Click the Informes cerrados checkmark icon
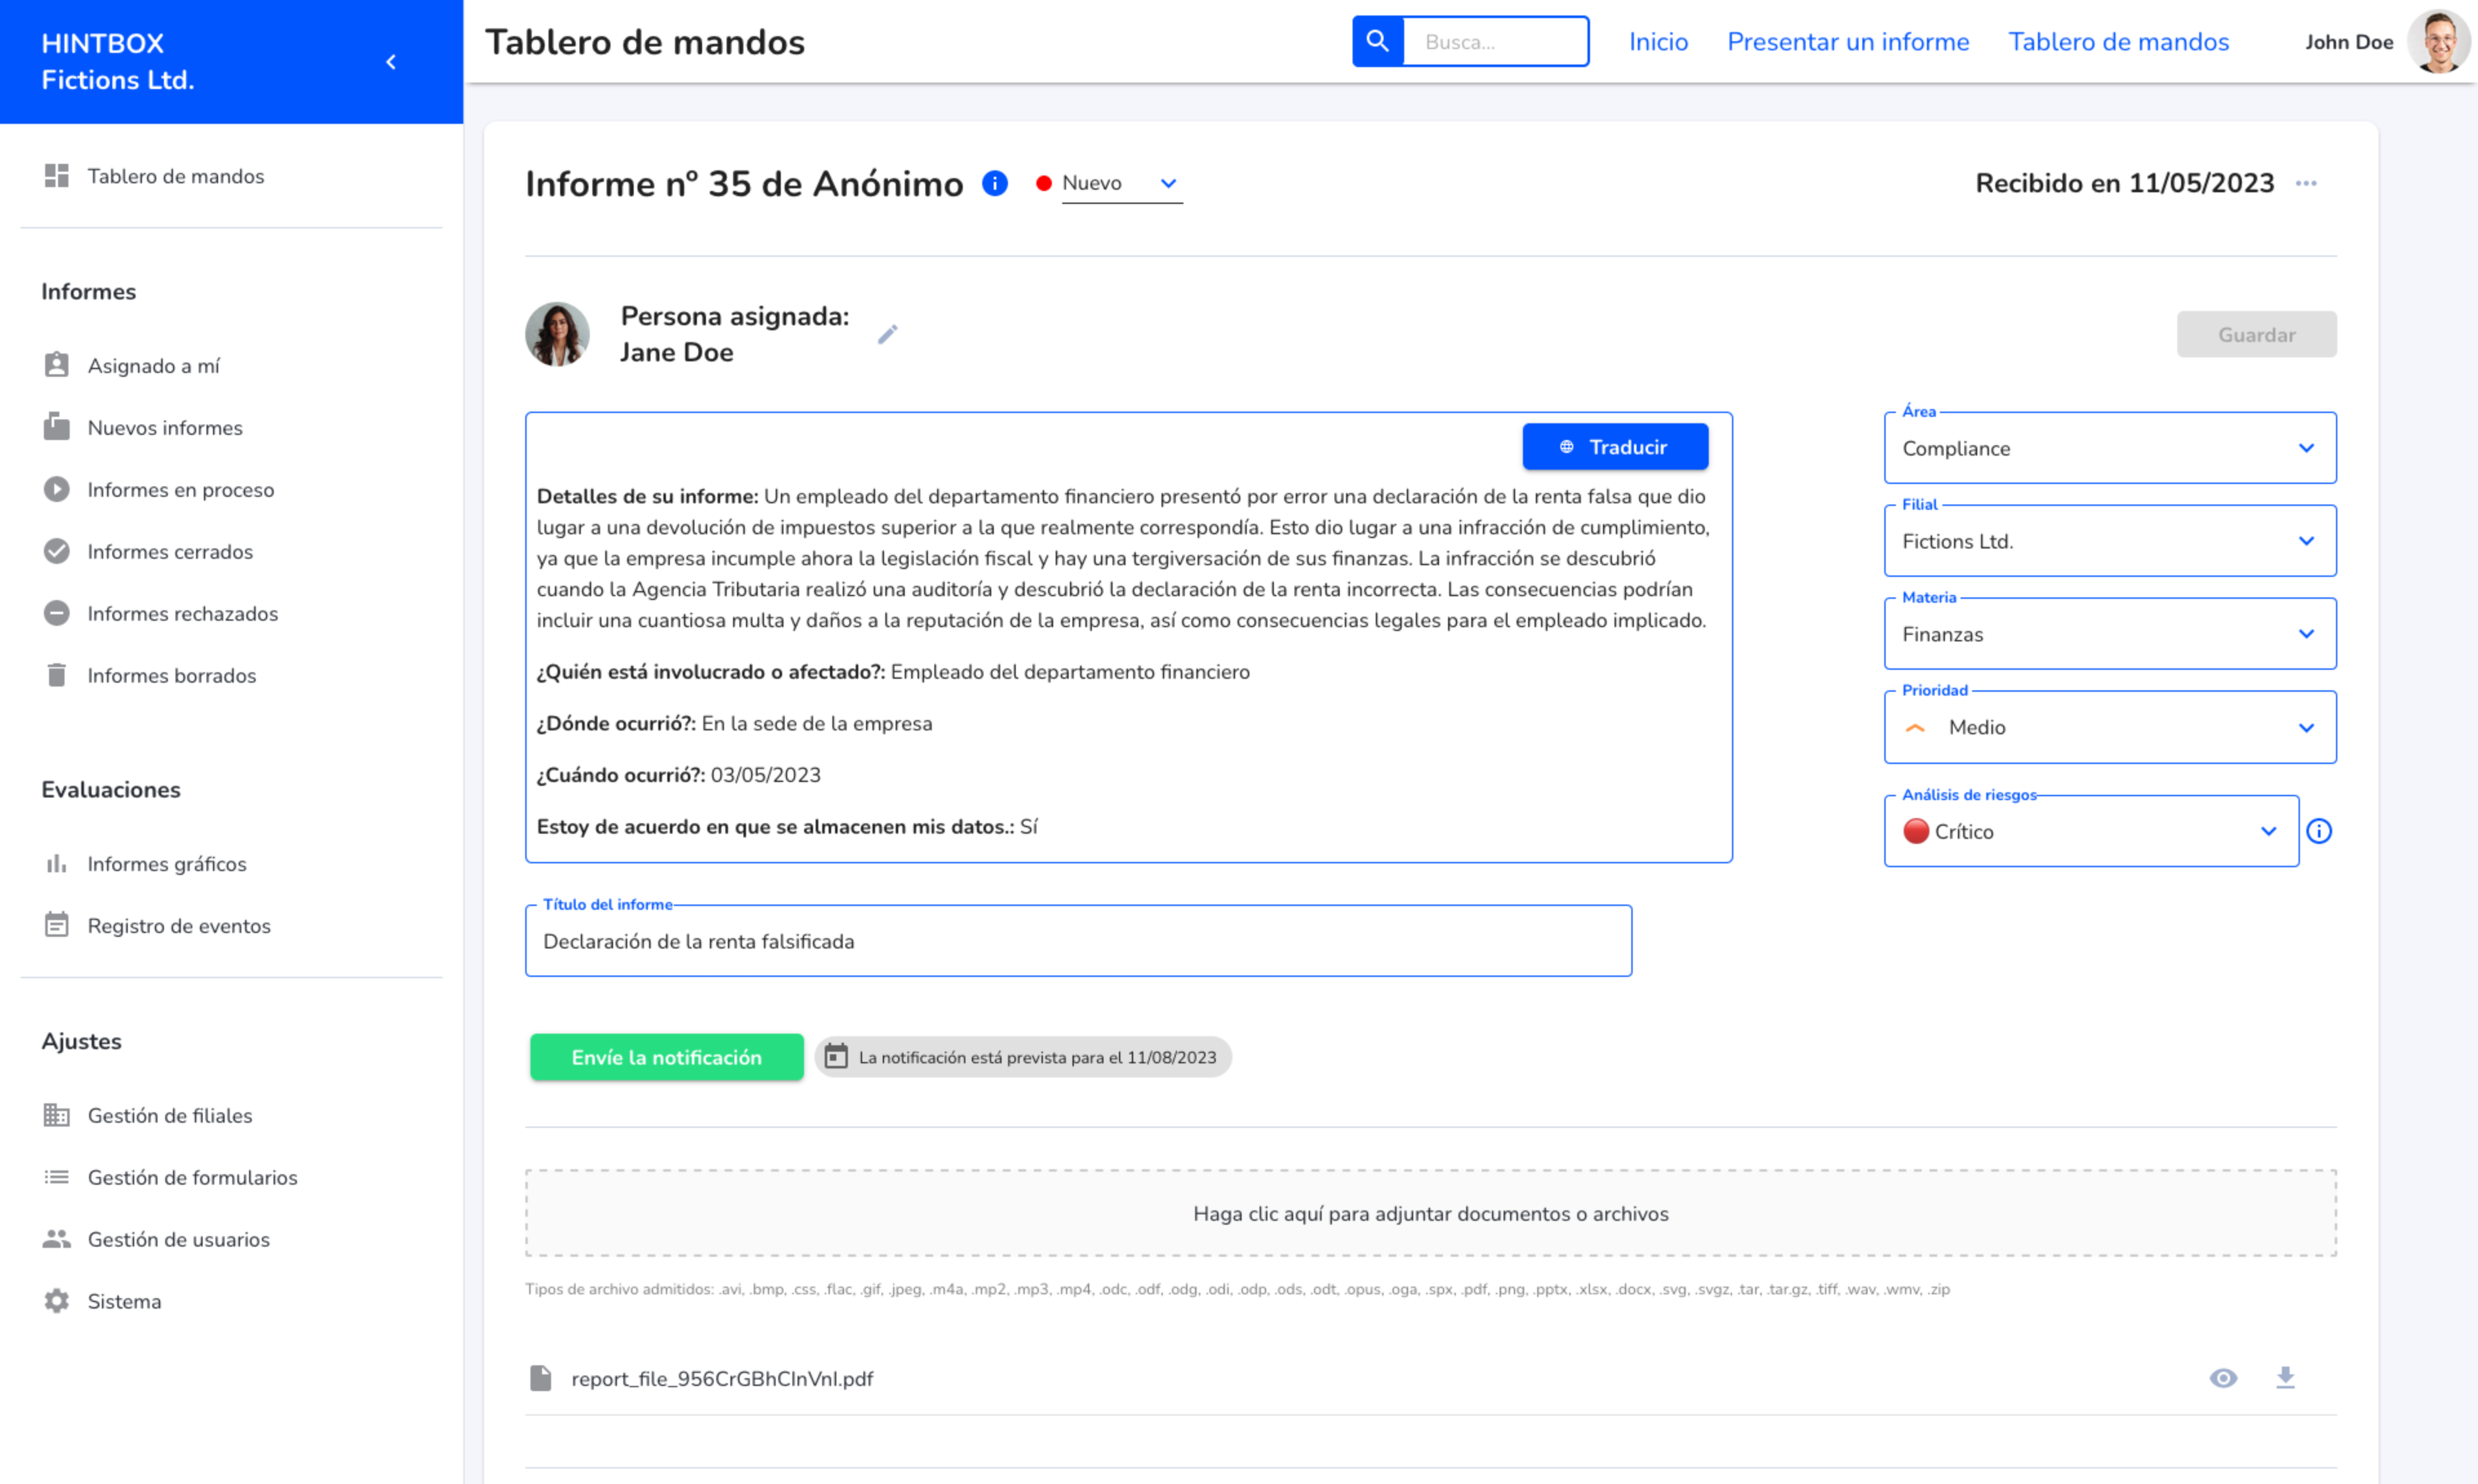Image resolution: width=2478 pixels, height=1484 pixels. pyautogui.click(x=57, y=551)
